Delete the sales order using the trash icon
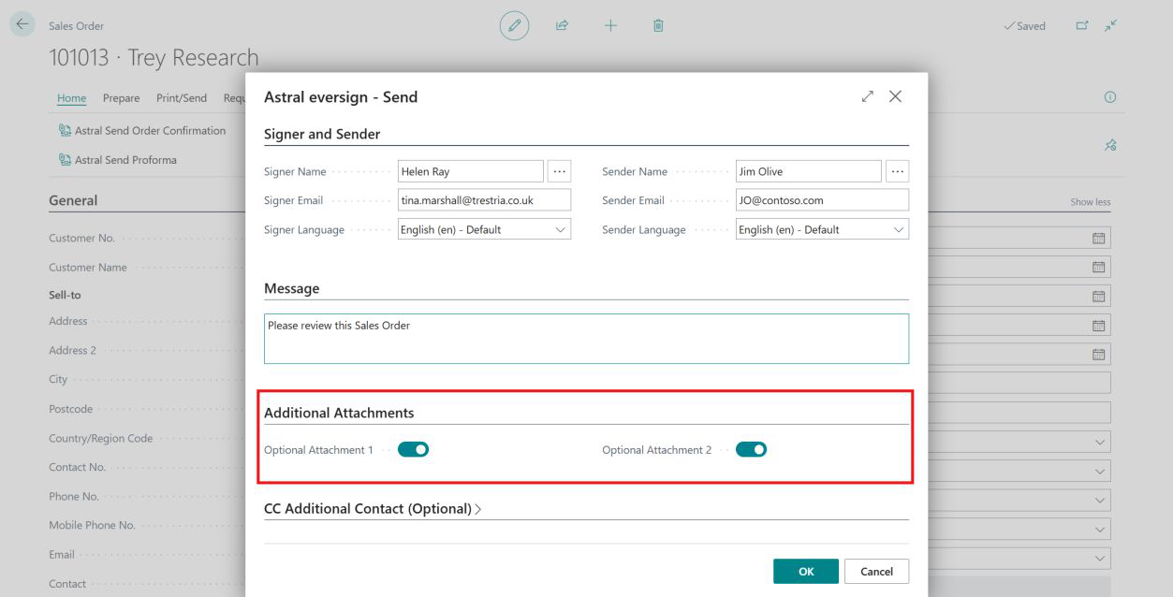 pos(657,25)
